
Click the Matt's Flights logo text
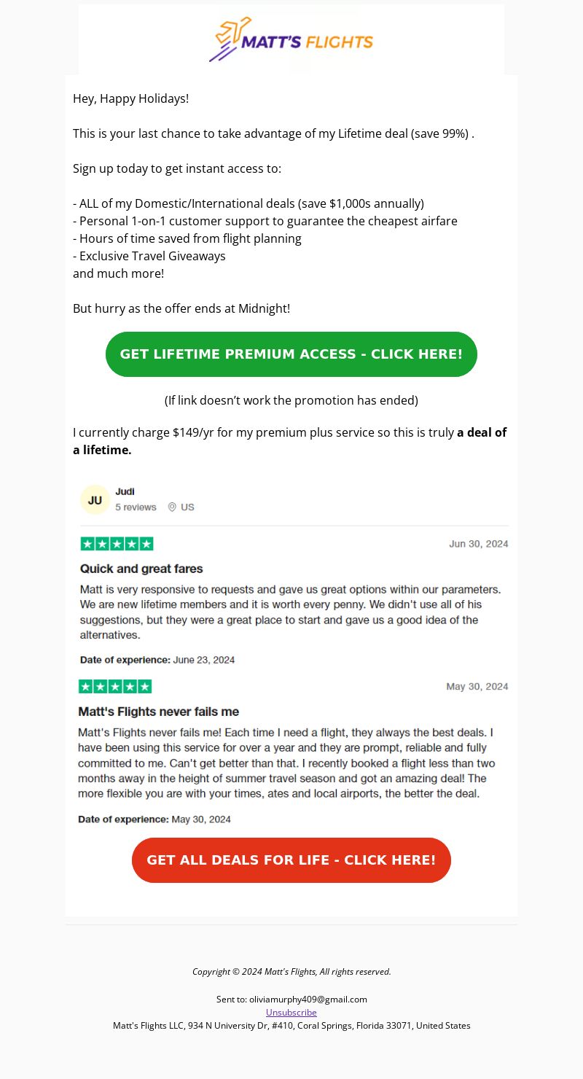[307, 42]
